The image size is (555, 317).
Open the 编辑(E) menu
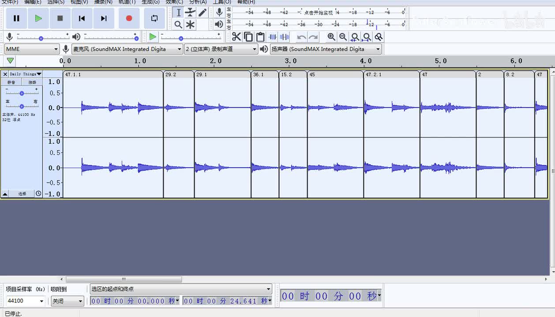click(33, 2)
